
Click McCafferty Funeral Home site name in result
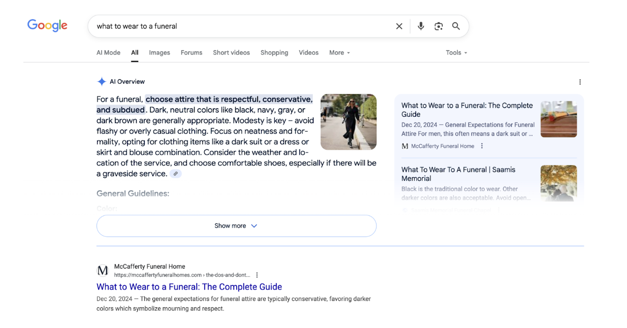pyautogui.click(x=149, y=267)
